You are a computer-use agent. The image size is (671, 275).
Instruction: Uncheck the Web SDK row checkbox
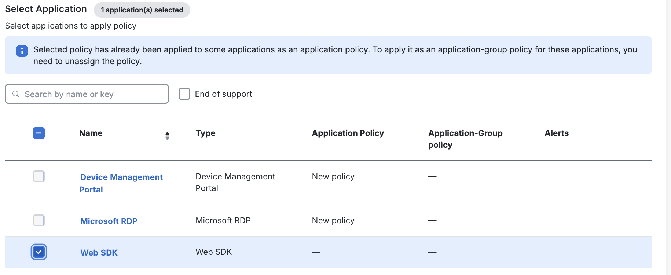(39, 252)
